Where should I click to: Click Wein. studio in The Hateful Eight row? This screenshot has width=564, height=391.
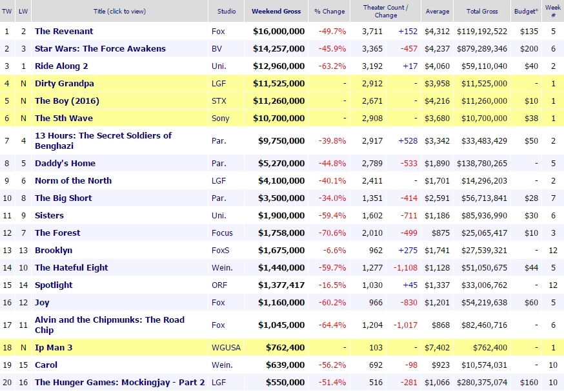tap(222, 268)
